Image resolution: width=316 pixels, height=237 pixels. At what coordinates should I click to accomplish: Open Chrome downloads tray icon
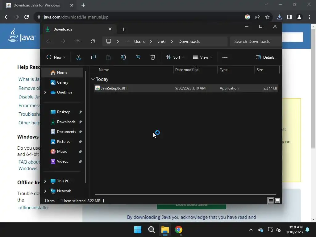[x=280, y=17]
